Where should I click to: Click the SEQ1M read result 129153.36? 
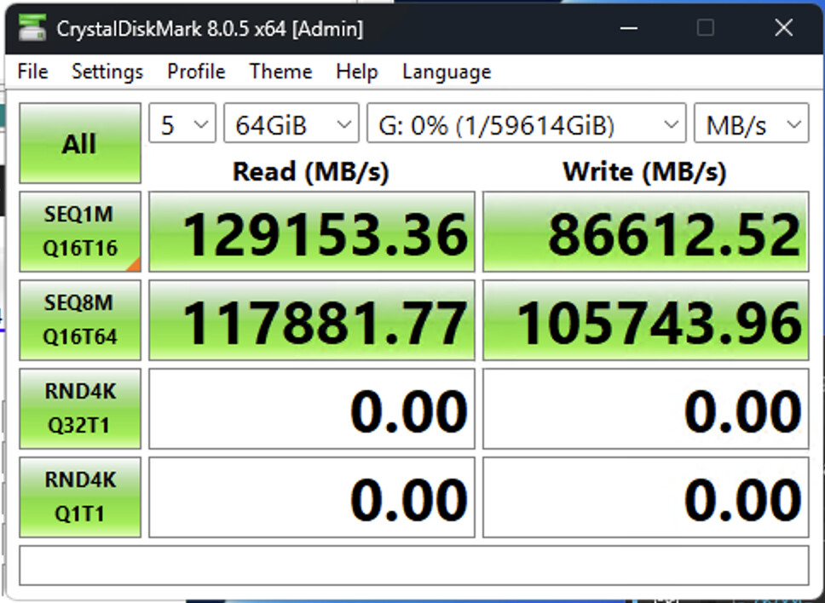pos(312,232)
